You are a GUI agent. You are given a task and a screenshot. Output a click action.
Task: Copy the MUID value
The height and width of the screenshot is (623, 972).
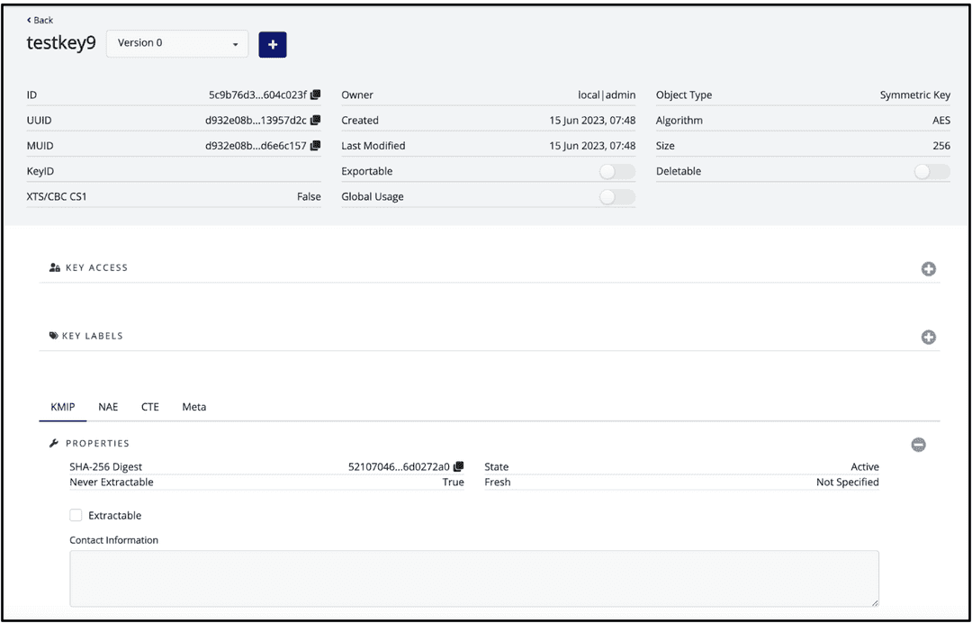314,144
